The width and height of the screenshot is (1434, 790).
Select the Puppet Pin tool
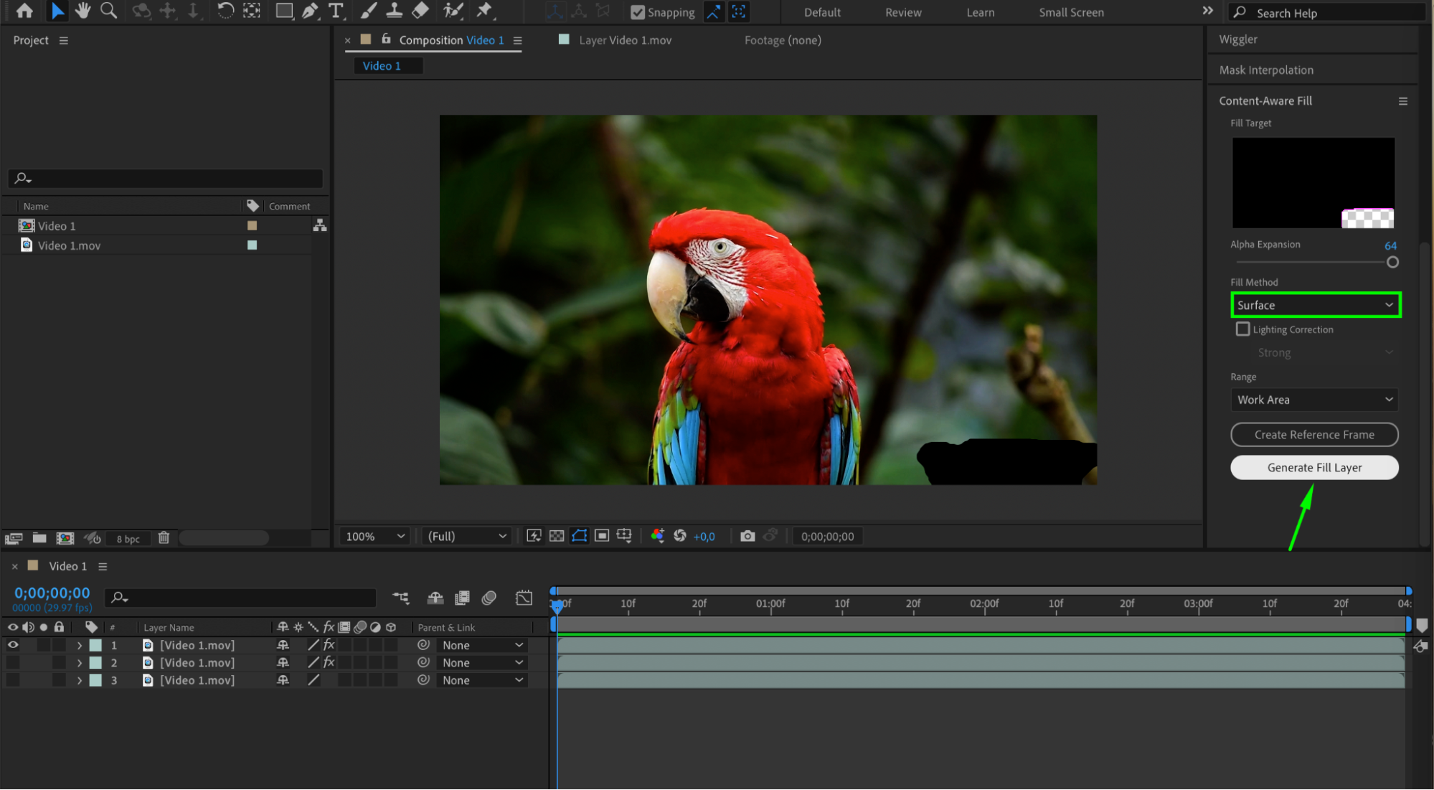tap(485, 11)
